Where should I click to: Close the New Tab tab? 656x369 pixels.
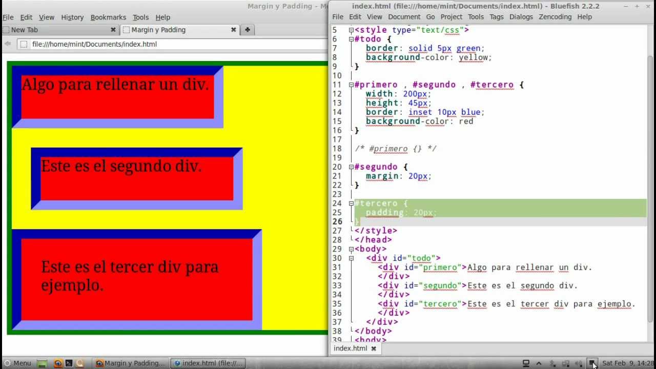pos(113,30)
